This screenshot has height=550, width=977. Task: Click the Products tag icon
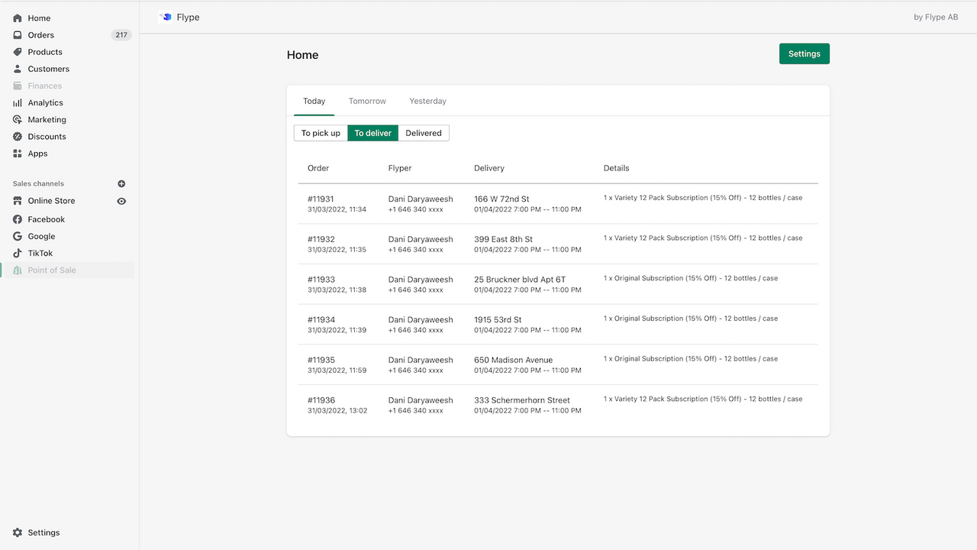pyautogui.click(x=18, y=52)
